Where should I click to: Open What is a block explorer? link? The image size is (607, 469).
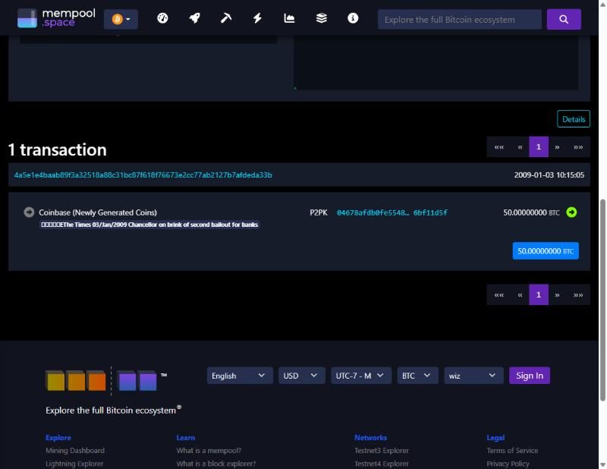pyautogui.click(x=216, y=464)
